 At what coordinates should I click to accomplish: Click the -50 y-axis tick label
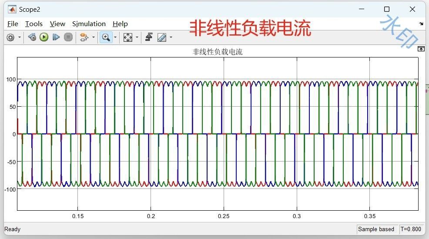(x=11, y=162)
